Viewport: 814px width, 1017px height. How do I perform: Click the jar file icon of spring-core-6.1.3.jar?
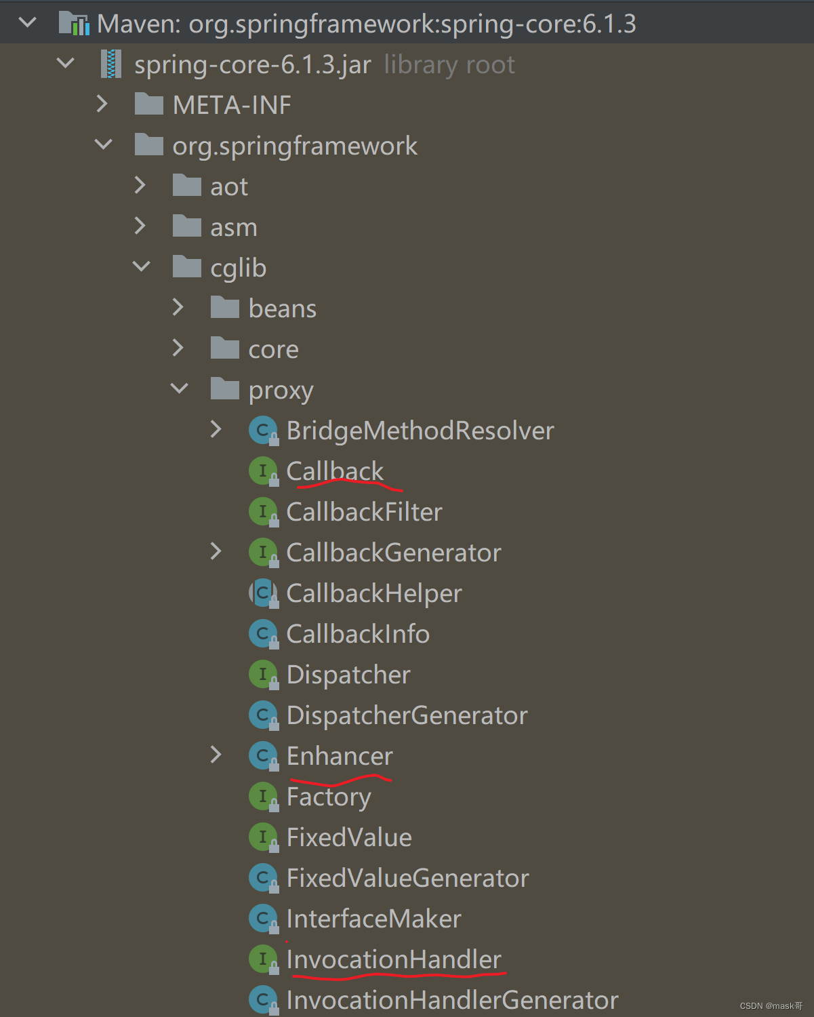coord(110,64)
